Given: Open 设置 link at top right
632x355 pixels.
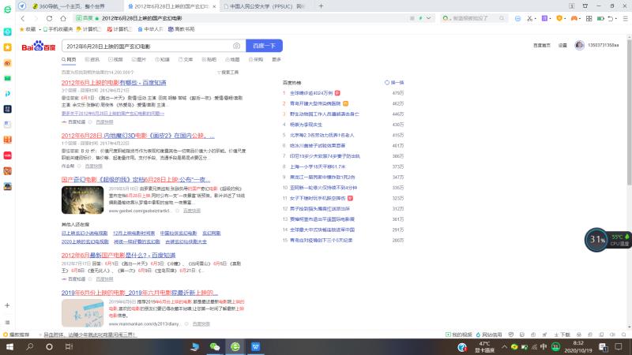Looking at the screenshot, I should (562, 46).
